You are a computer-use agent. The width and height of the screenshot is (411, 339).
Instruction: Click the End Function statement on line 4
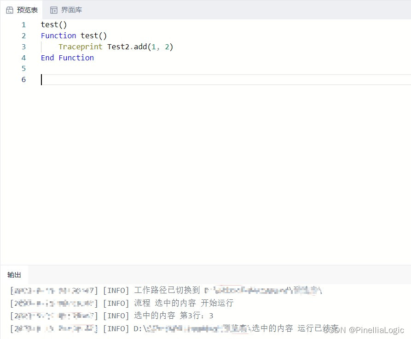[67, 58]
